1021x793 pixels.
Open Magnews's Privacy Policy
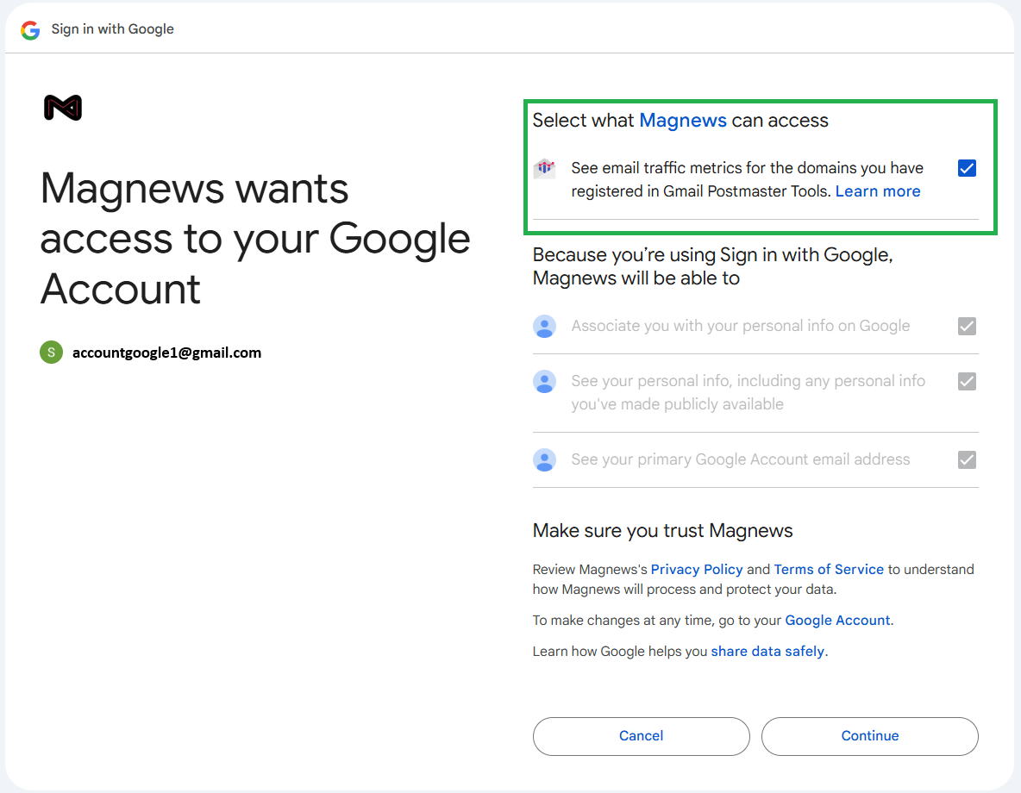[x=697, y=570]
